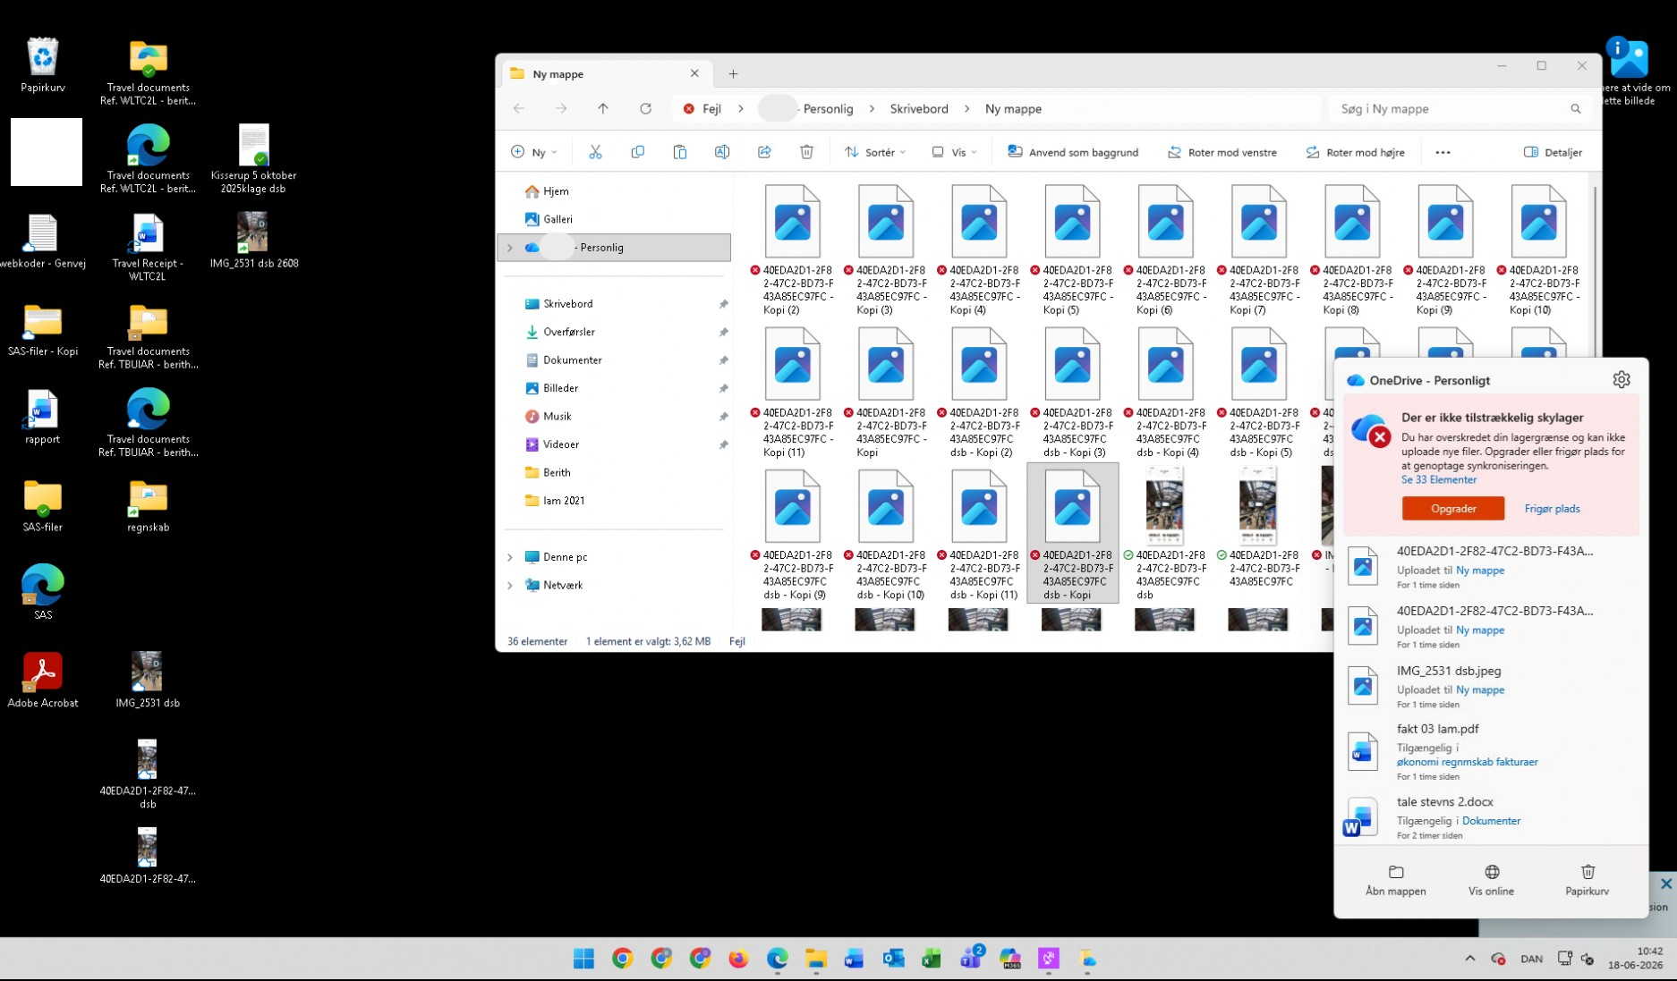Viewport: 1677px width, 981px height.
Task: Expand the Netværk tree node
Action: point(510,586)
